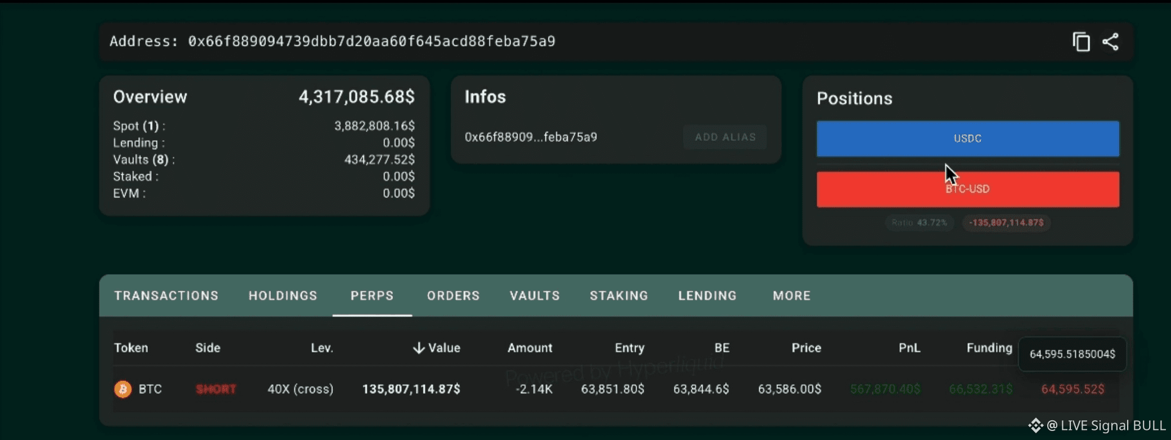This screenshot has width=1171, height=440.
Task: Open the Transactions tab
Action: tap(167, 296)
